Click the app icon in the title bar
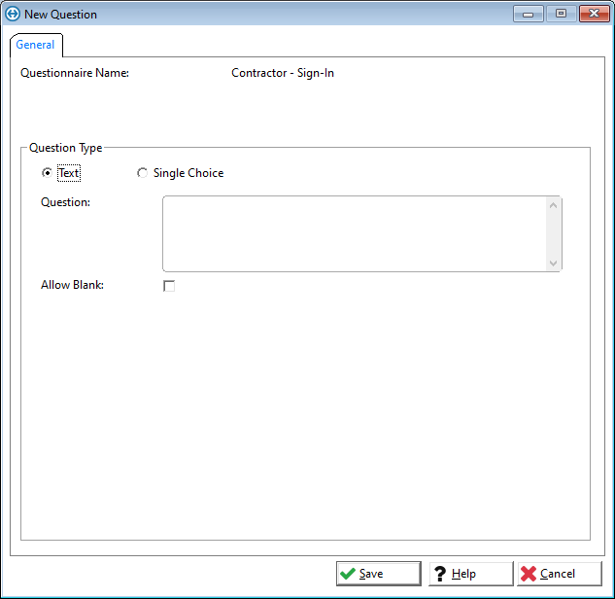The image size is (615, 599). tap(13, 15)
